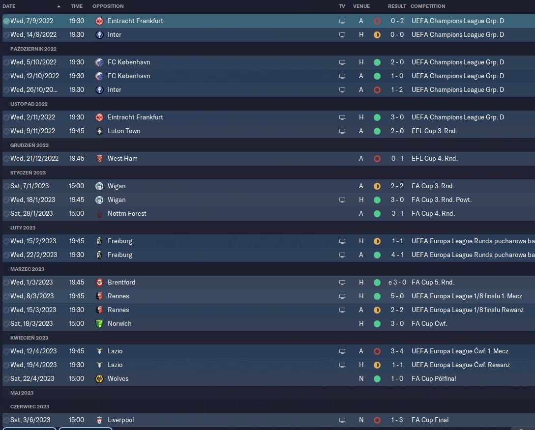Click the red loss indicator on West Ham row
The image size is (535, 430).
(x=377, y=159)
